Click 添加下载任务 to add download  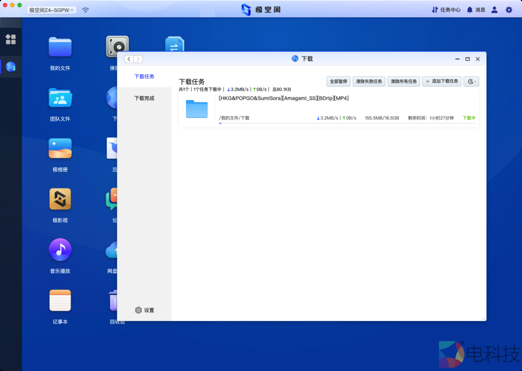[x=441, y=81]
